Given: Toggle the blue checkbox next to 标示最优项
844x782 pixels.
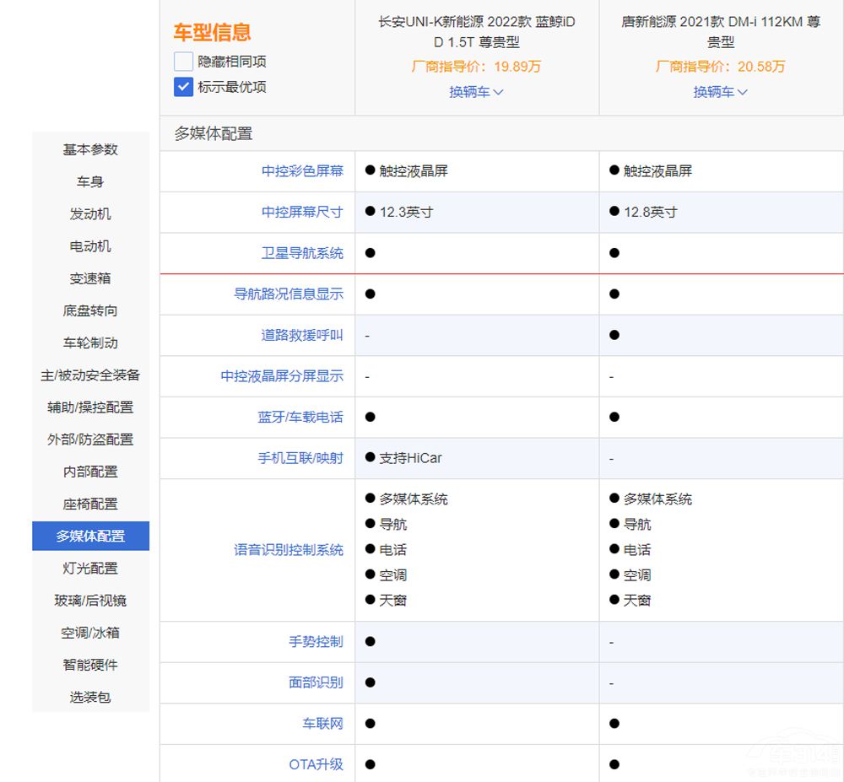Looking at the screenshot, I should coord(182,87).
